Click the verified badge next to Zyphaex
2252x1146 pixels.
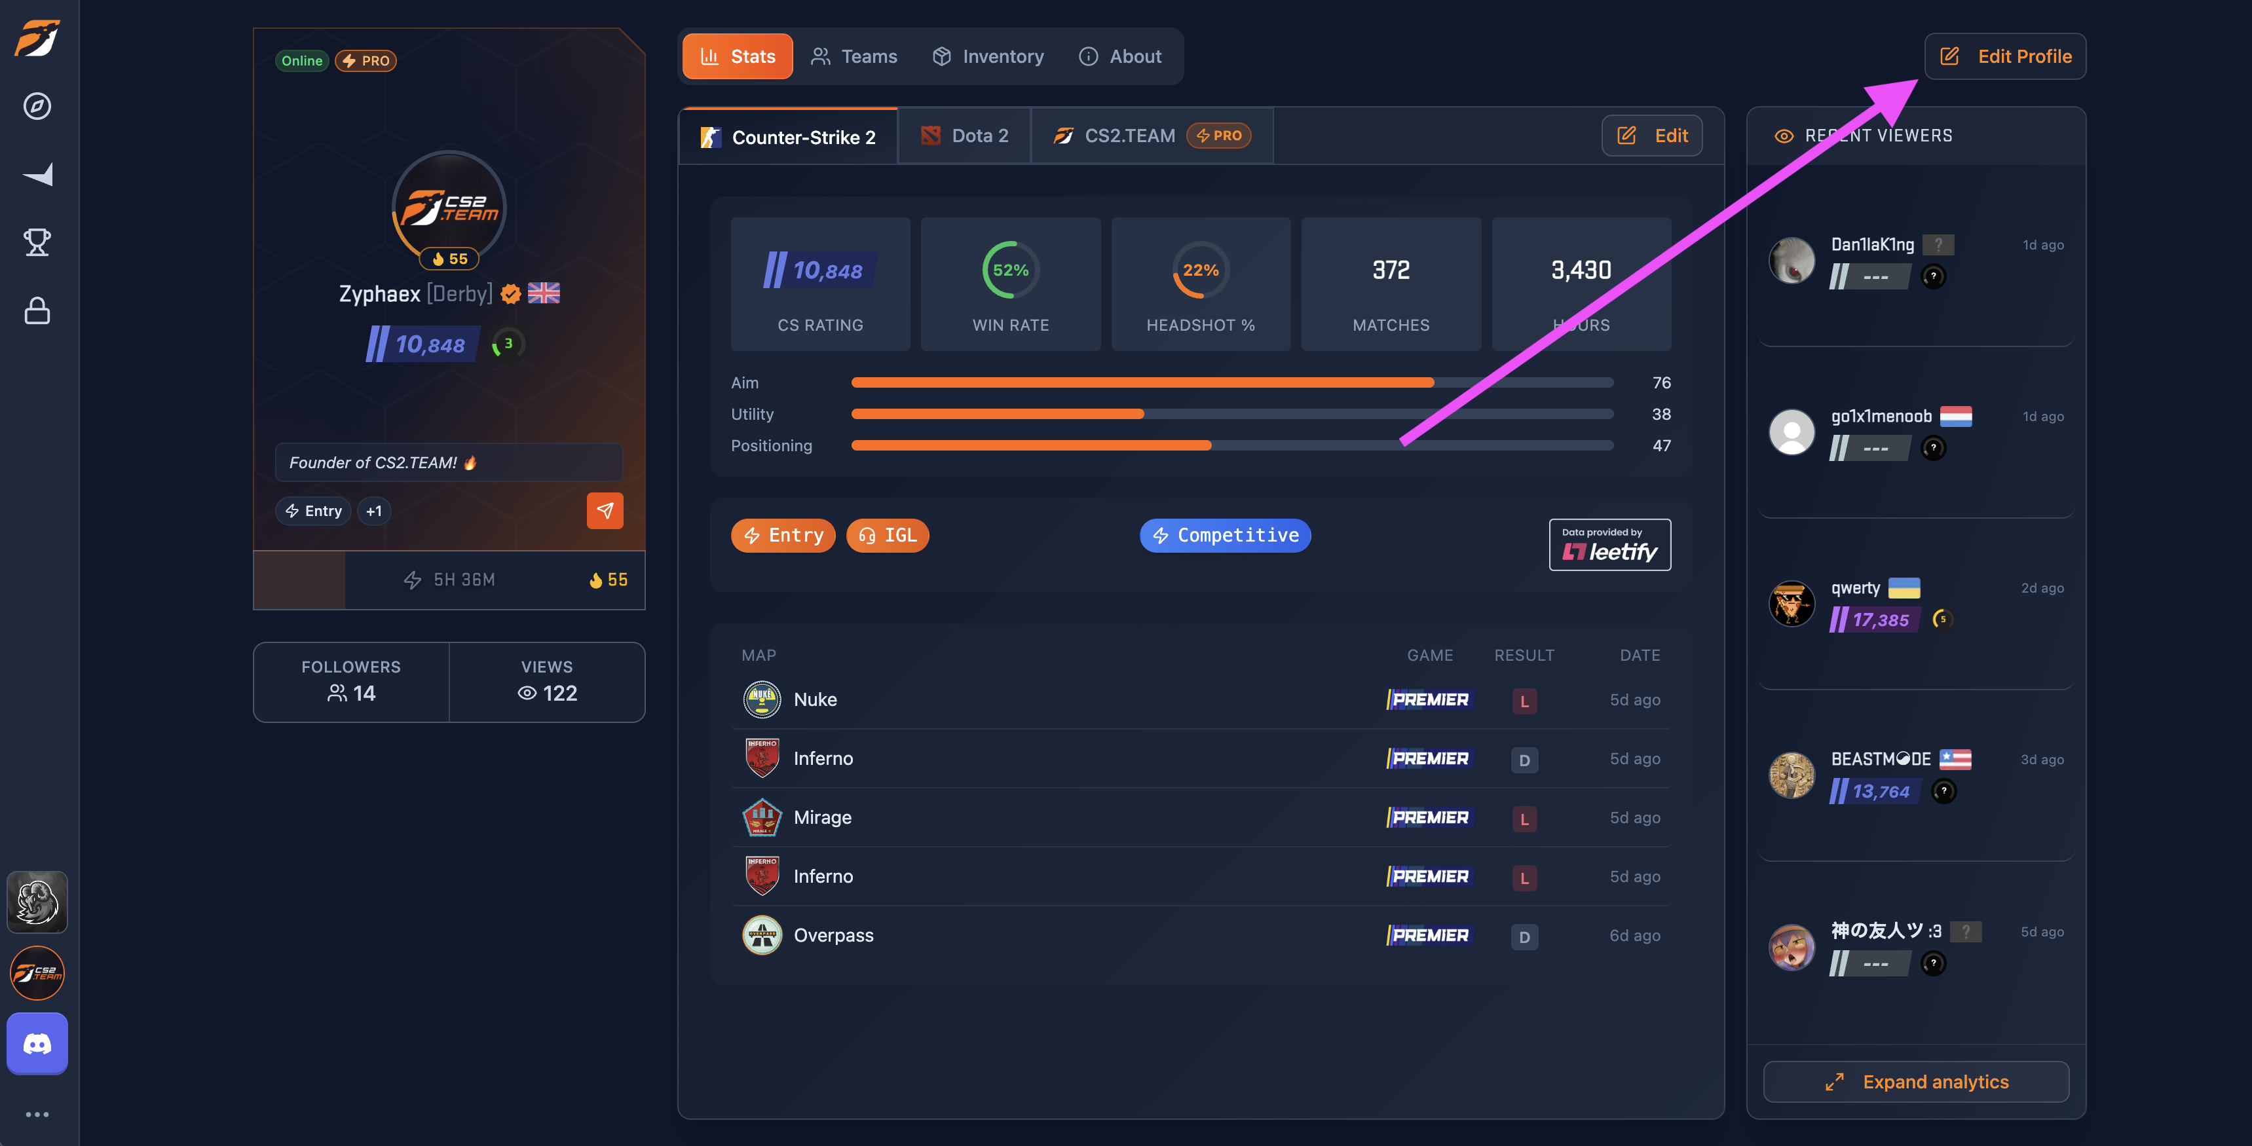pyautogui.click(x=510, y=294)
